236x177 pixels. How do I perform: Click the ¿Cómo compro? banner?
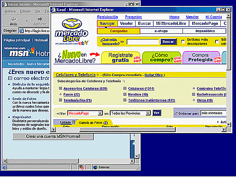tap(162, 58)
